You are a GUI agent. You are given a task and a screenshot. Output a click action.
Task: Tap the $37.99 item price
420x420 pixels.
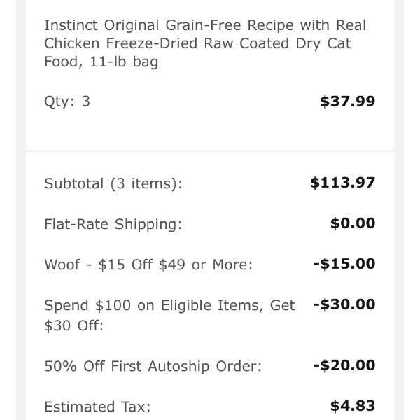[x=348, y=101]
